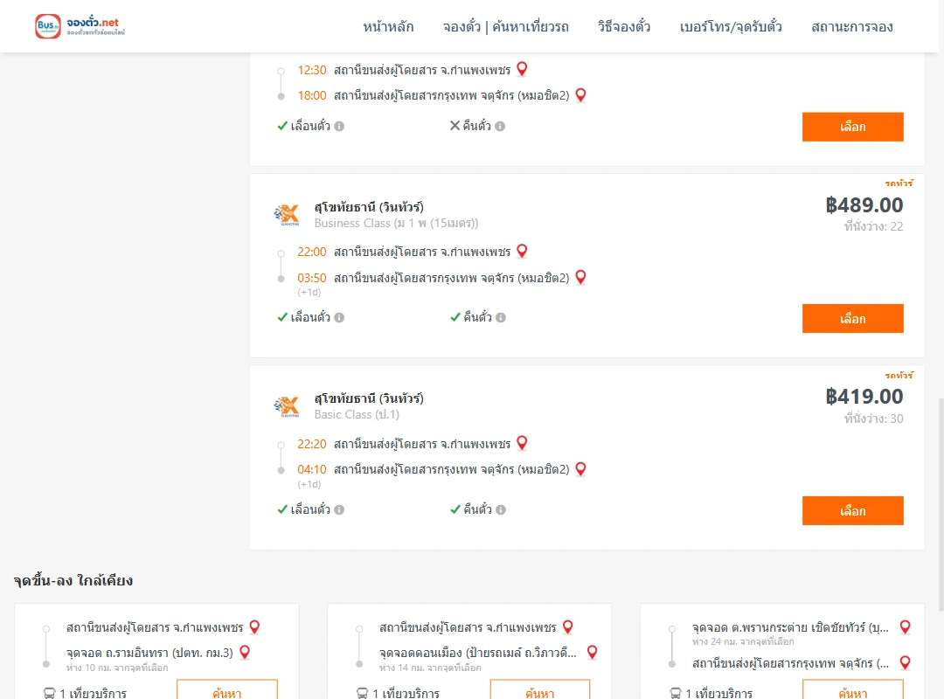
Task: Go to หน้าหลัก in the navigation
Action: coord(388,26)
